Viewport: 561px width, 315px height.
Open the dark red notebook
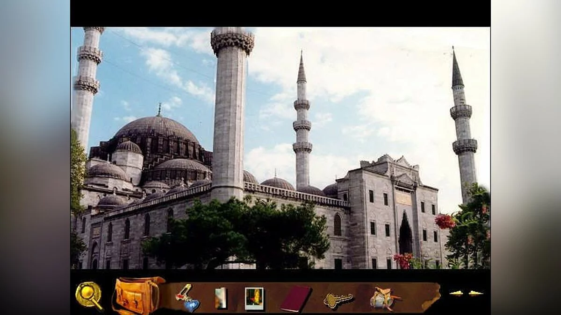coord(295,299)
